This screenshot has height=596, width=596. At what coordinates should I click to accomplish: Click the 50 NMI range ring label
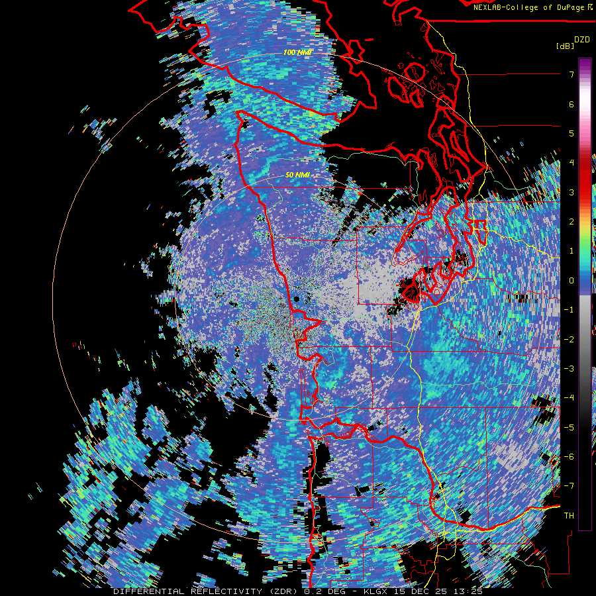pos(297,175)
